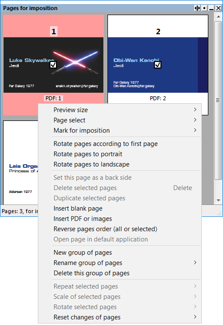Click the Scale of selected pages entry
This screenshot has height=325, width=223.
tap(120, 297)
